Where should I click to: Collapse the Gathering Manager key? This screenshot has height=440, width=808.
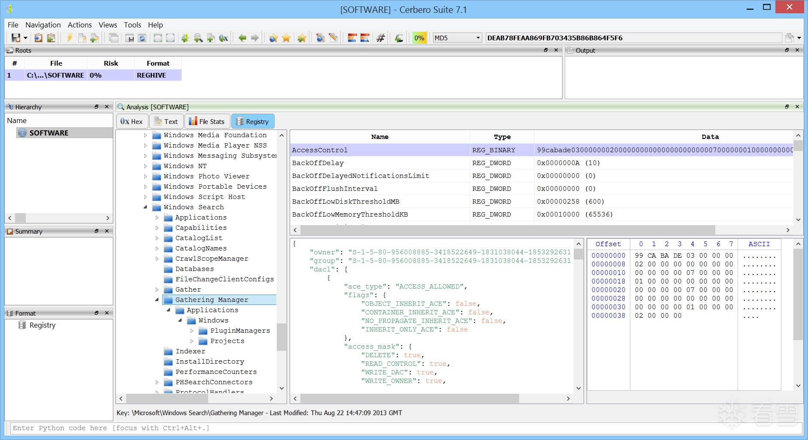pos(157,300)
